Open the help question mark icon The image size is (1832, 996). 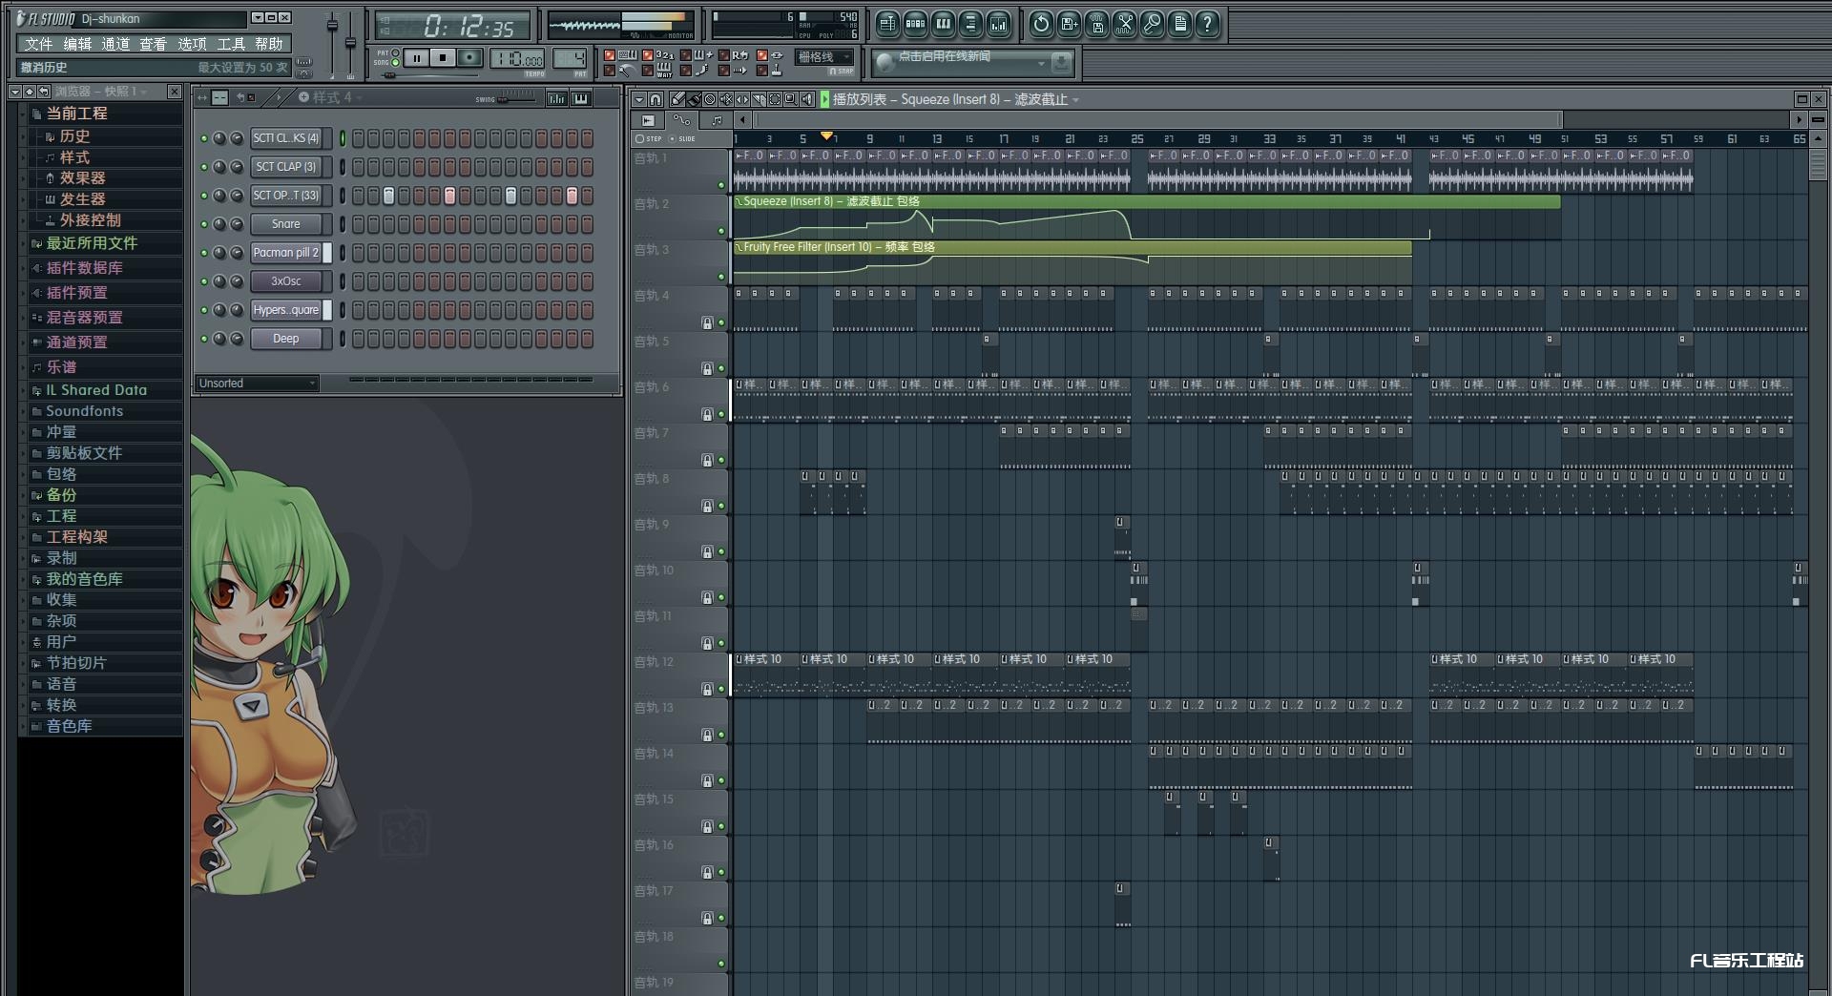pos(1207,24)
